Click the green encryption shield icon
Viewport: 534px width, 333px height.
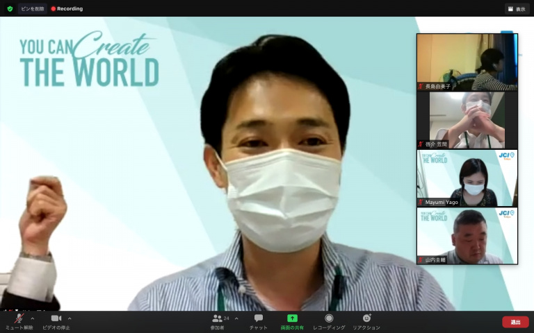10,8
